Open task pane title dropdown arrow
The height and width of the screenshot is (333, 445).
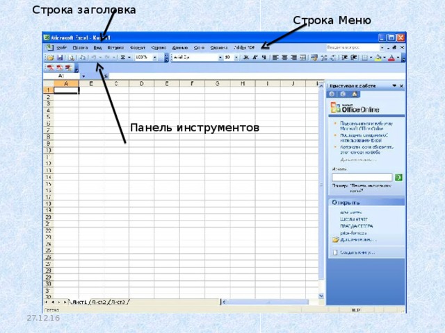coord(394,85)
